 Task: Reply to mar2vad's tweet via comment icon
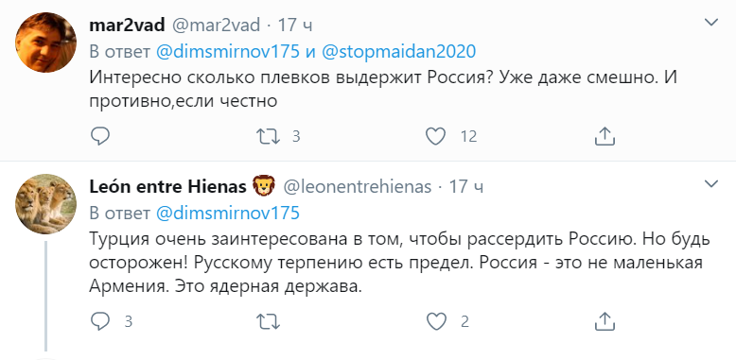tap(99, 136)
